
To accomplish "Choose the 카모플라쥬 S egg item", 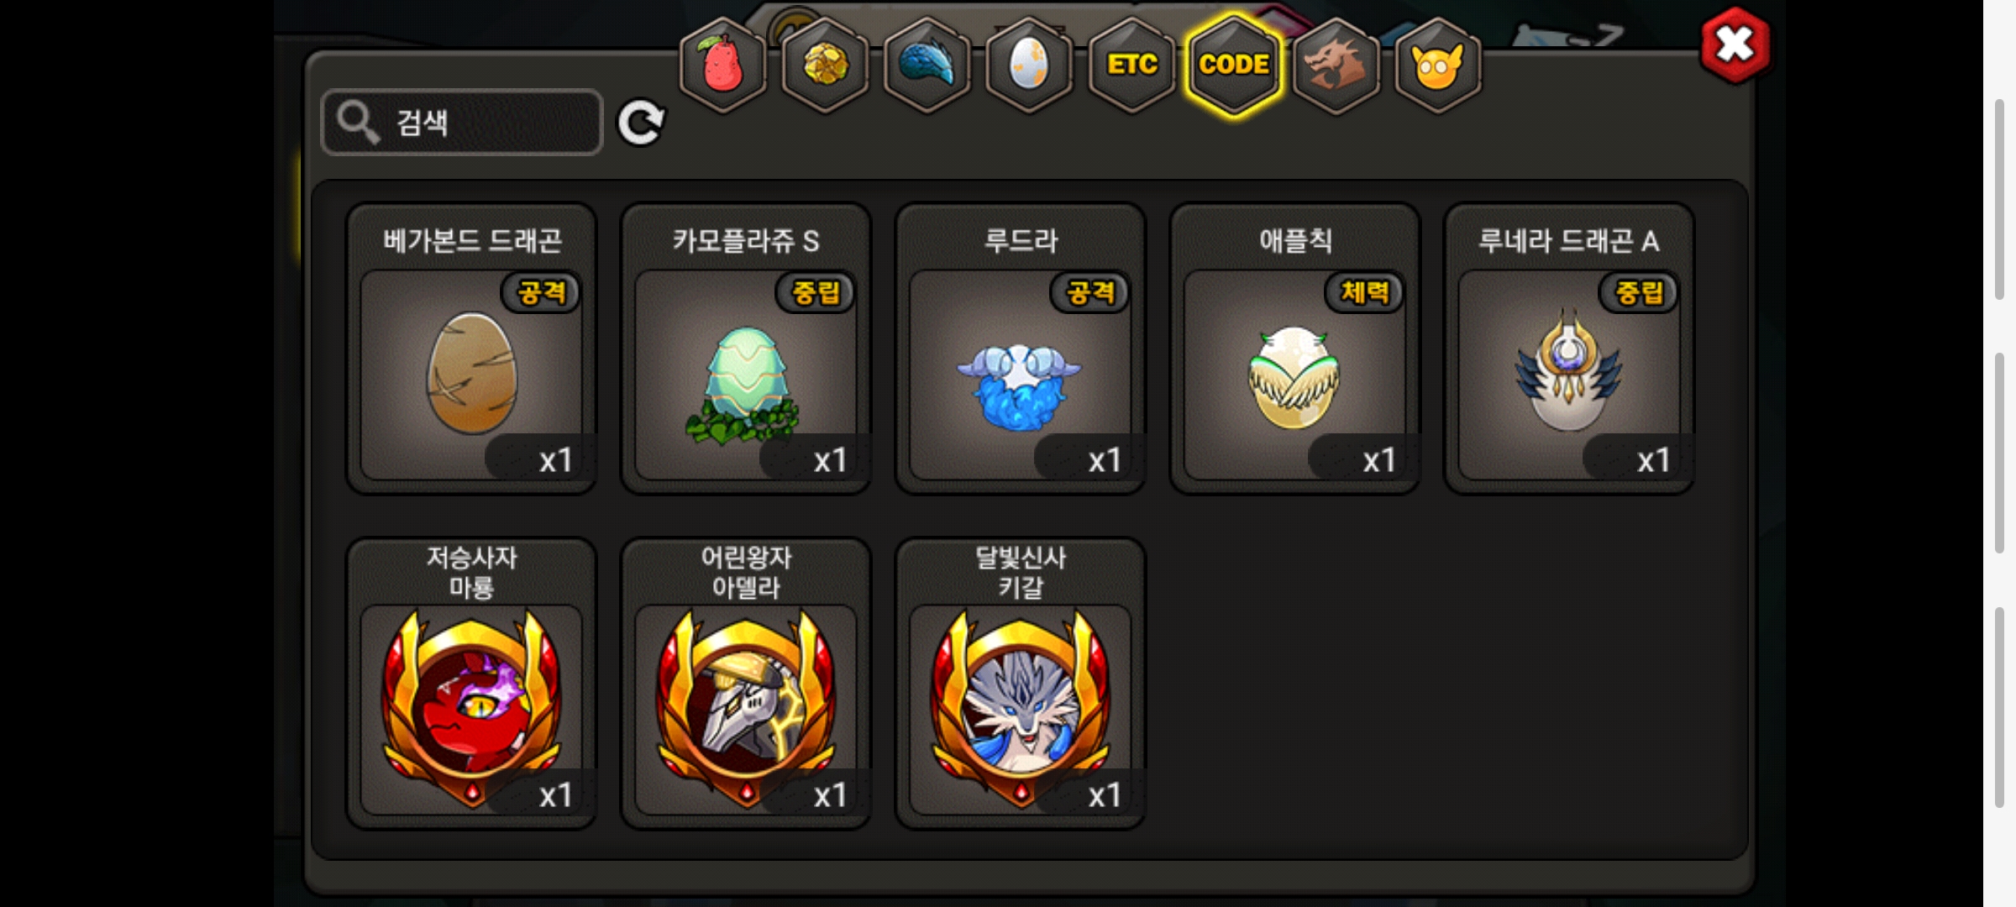I will coord(746,349).
